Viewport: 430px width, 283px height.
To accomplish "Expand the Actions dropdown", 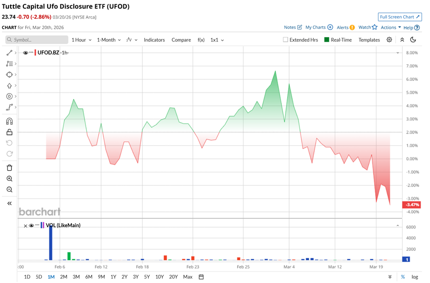I will 391,28.
